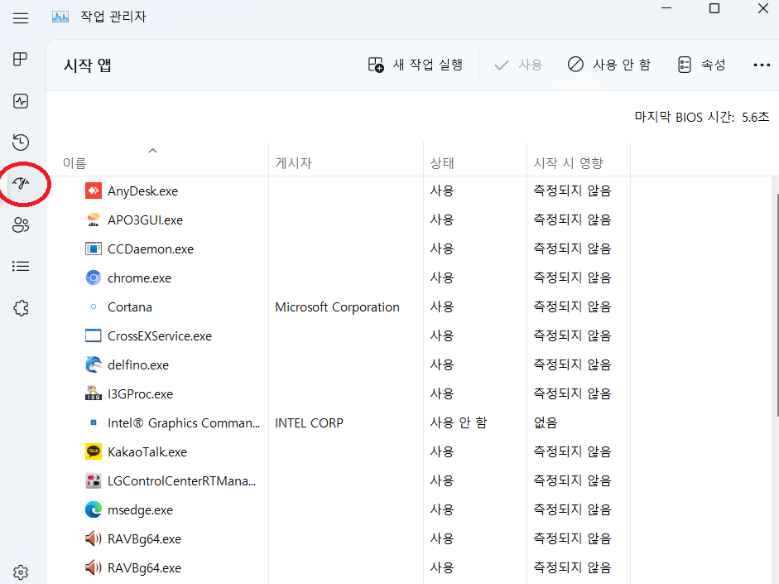This screenshot has height=584, width=779.
Task: Click the Intel Graphics Command icon
Action: click(x=94, y=422)
